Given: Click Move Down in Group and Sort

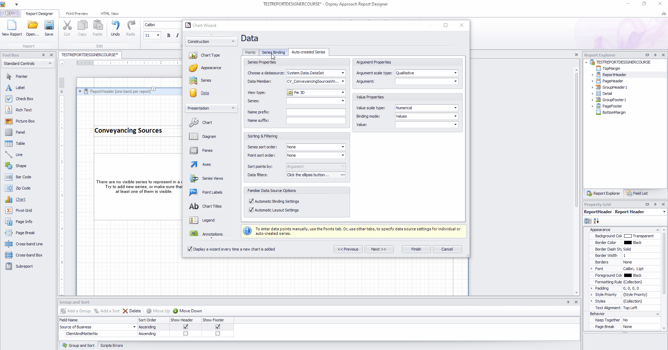Looking at the screenshot, I should pyautogui.click(x=187, y=311).
